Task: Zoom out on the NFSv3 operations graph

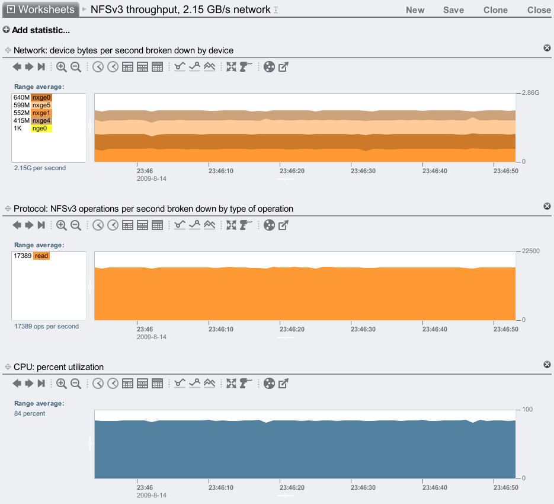Action: pos(76,225)
